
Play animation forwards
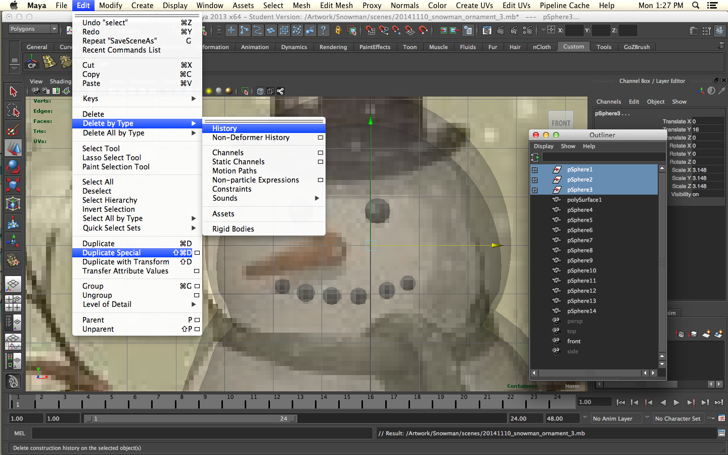point(676,402)
